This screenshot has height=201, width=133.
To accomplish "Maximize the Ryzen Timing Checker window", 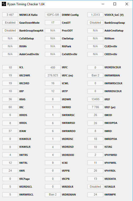I will 115,4.
